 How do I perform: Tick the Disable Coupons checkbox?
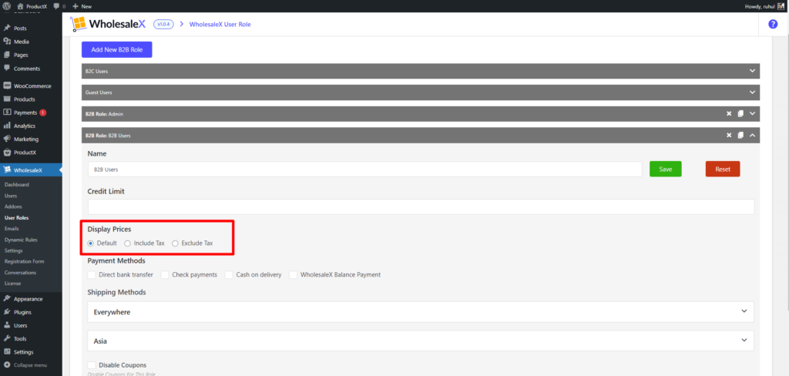point(92,365)
